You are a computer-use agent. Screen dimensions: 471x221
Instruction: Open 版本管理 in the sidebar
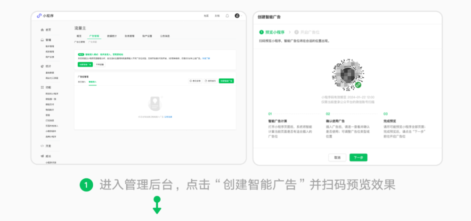tap(50, 46)
